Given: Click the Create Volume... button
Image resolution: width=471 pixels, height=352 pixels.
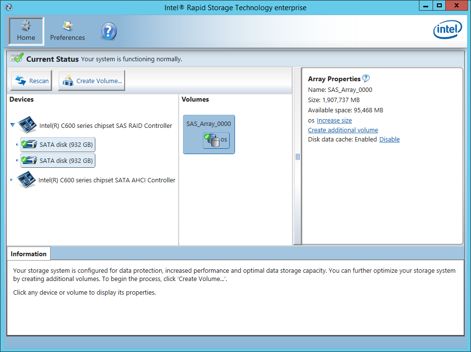Looking at the screenshot, I should click(91, 81).
